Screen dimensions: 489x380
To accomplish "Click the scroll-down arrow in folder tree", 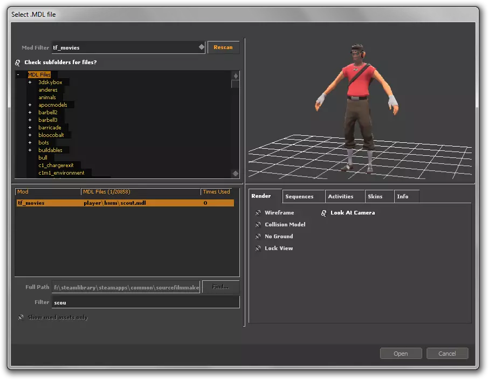I will tap(235, 174).
